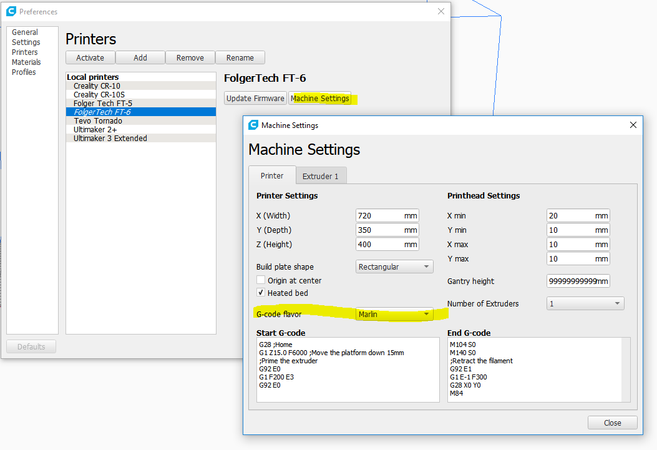The height and width of the screenshot is (450, 657).
Task: Choose Tevo Tornado from local printers
Action: [98, 120]
